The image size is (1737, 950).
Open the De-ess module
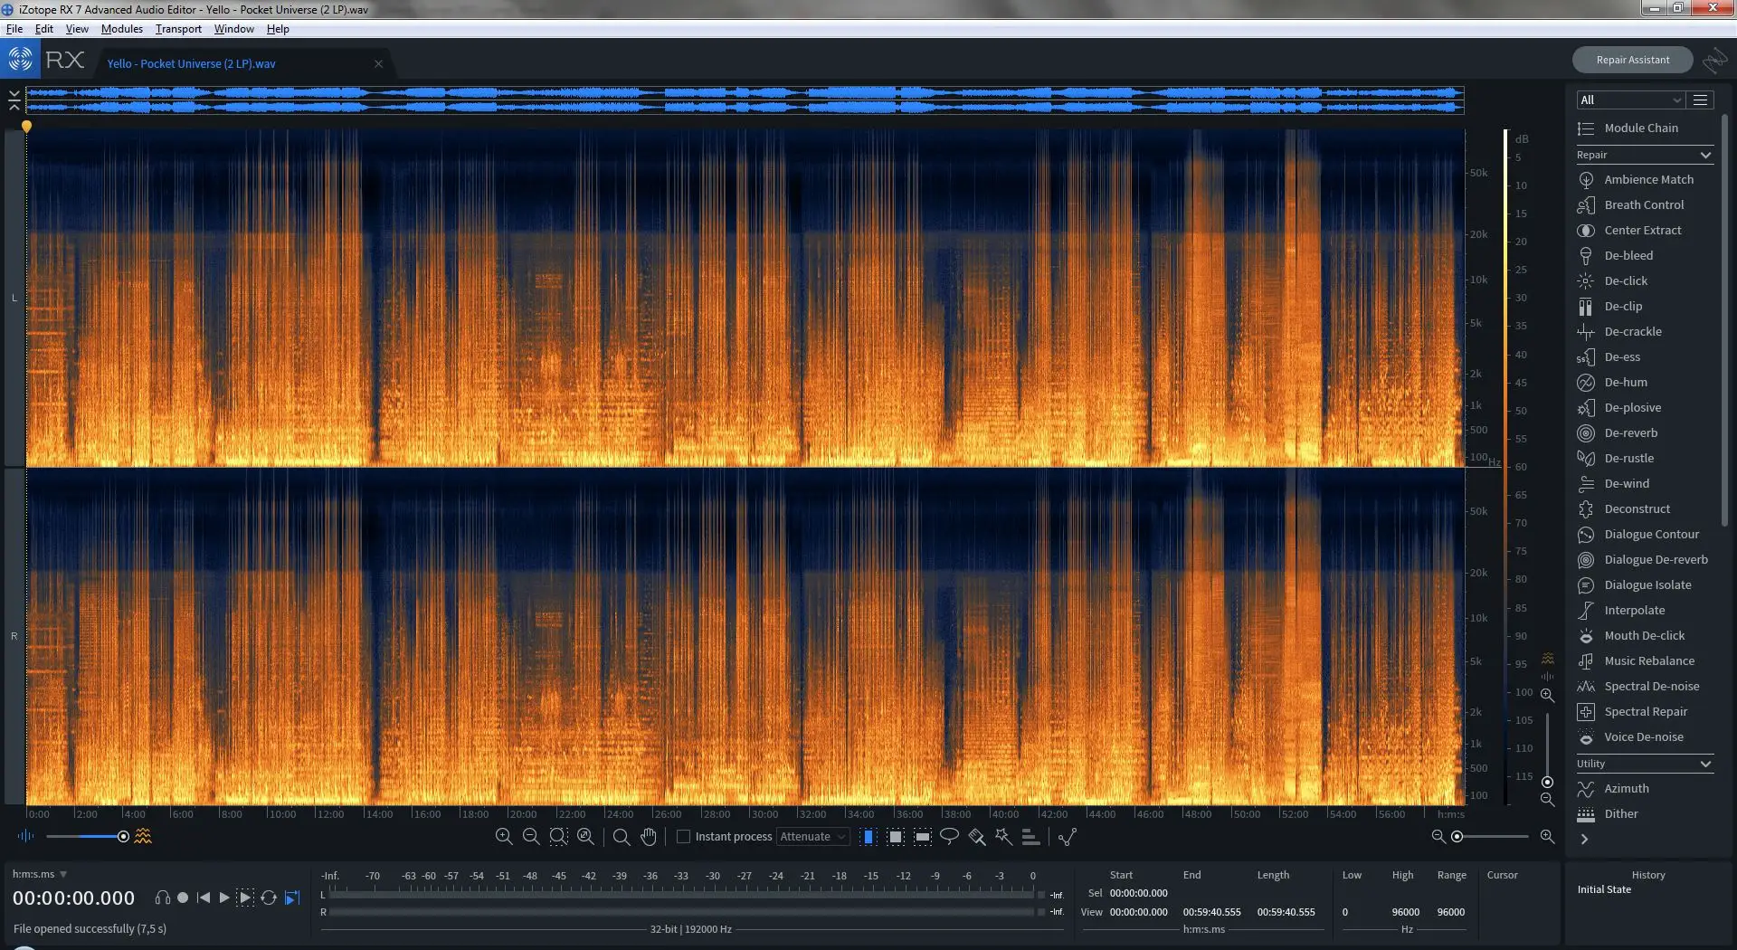1645,356
